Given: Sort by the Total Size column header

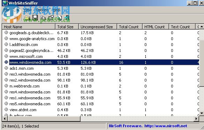Looking at the screenshot, I should pyautogui.click(x=67, y=27).
